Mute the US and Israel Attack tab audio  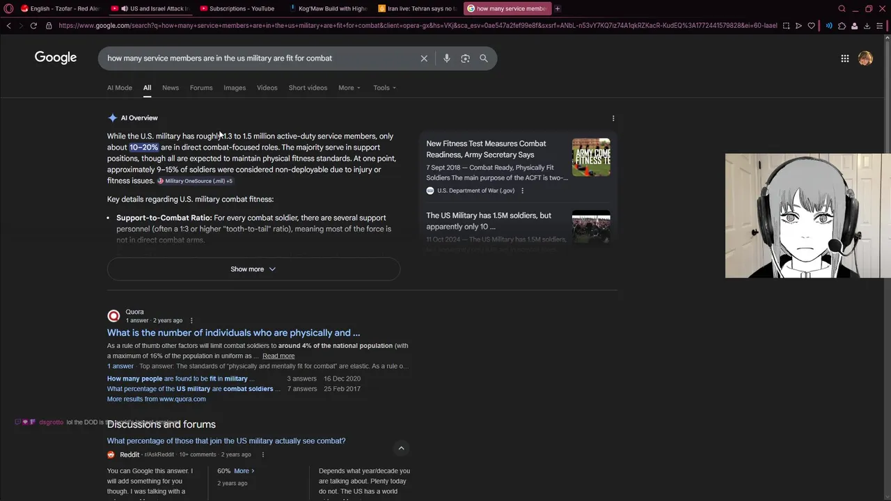[125, 8]
